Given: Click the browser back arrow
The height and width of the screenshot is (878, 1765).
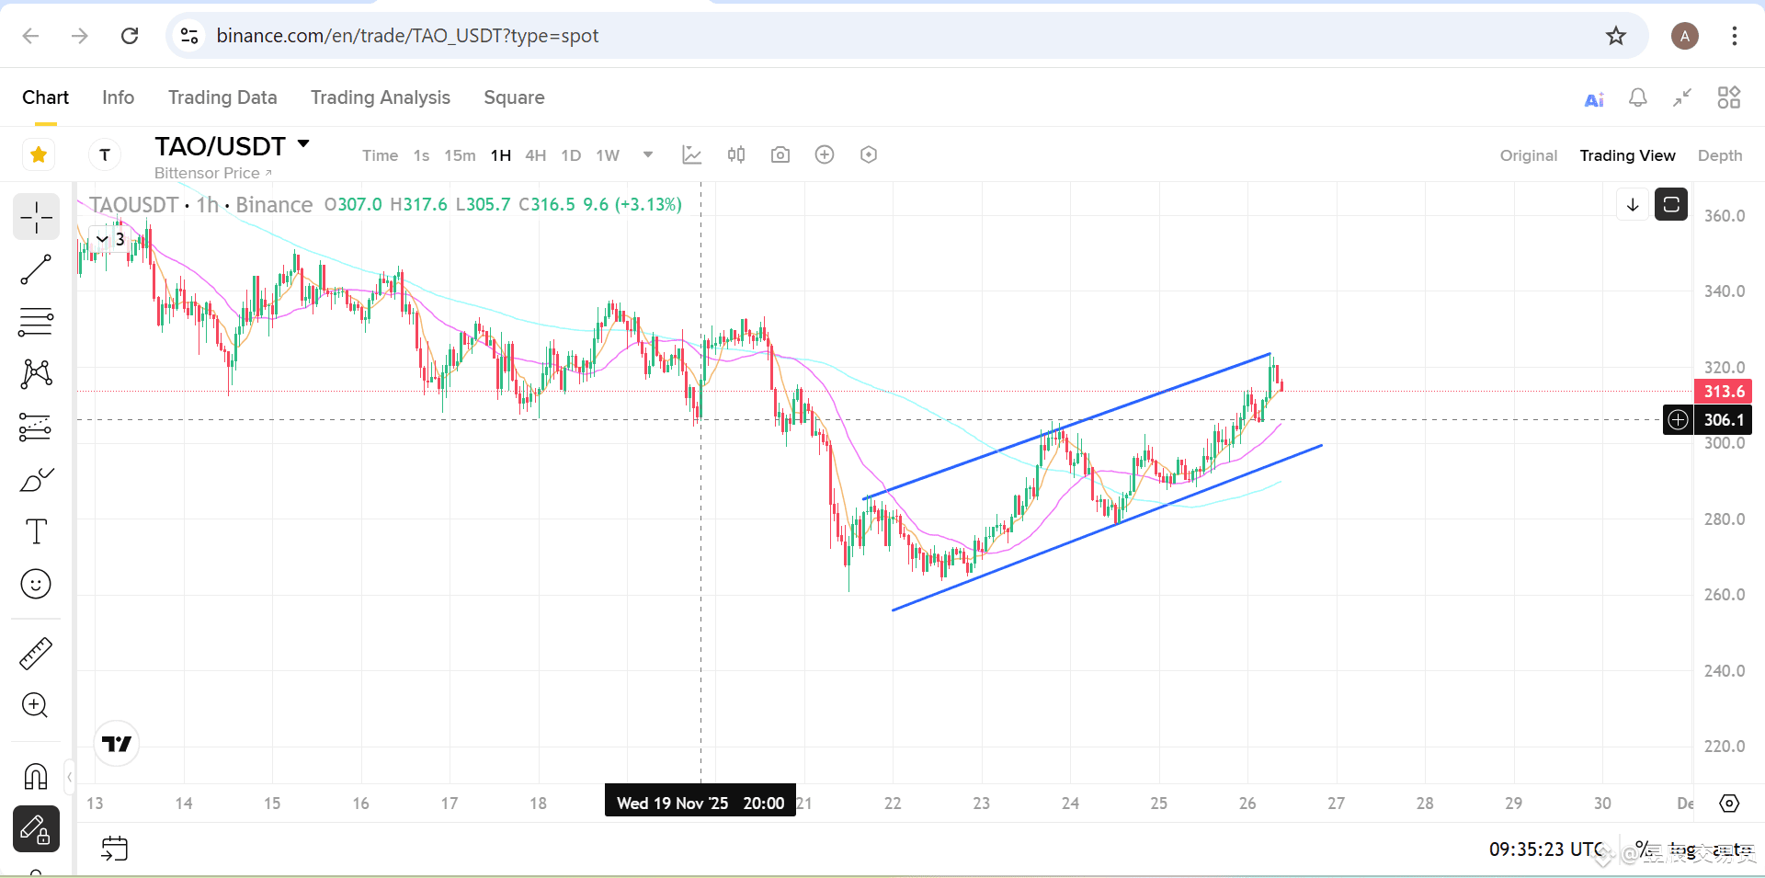Looking at the screenshot, I should coord(30,36).
